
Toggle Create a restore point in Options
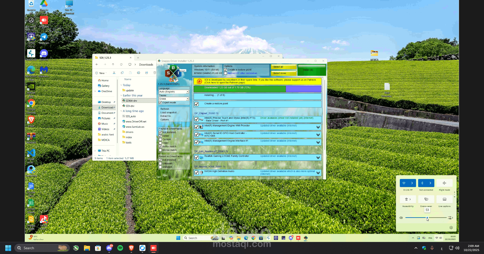point(226,70)
